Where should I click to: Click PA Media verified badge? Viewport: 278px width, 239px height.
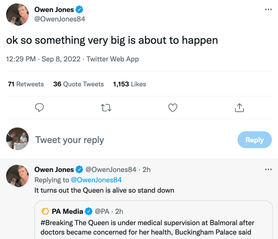pos(89,211)
